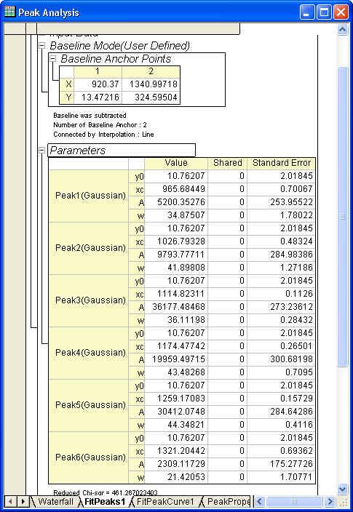Image resolution: width=353 pixels, height=512 pixels.
Task: Click Peak1 w value 34.87507
Action: (x=176, y=215)
